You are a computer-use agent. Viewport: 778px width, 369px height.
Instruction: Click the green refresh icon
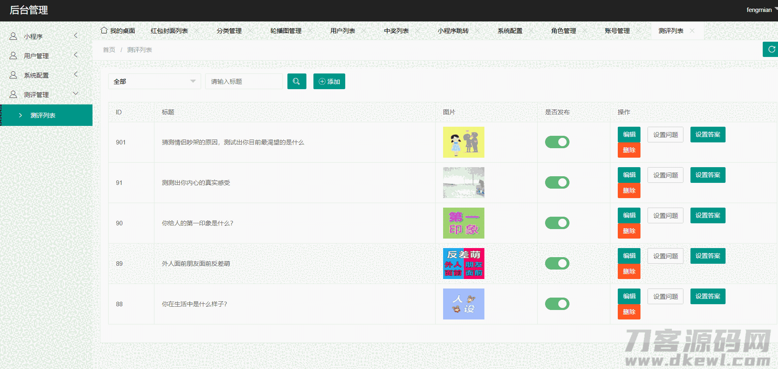tap(771, 50)
